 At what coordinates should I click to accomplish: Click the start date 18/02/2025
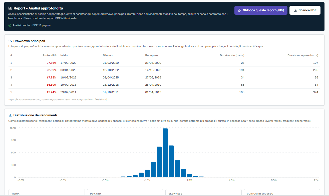68,77
